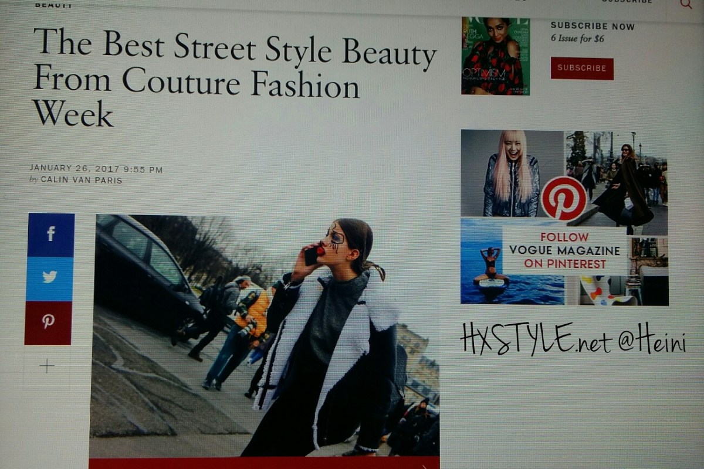704x469 pixels.
Task: Click the red caption bar under photo
Action: [x=264, y=463]
